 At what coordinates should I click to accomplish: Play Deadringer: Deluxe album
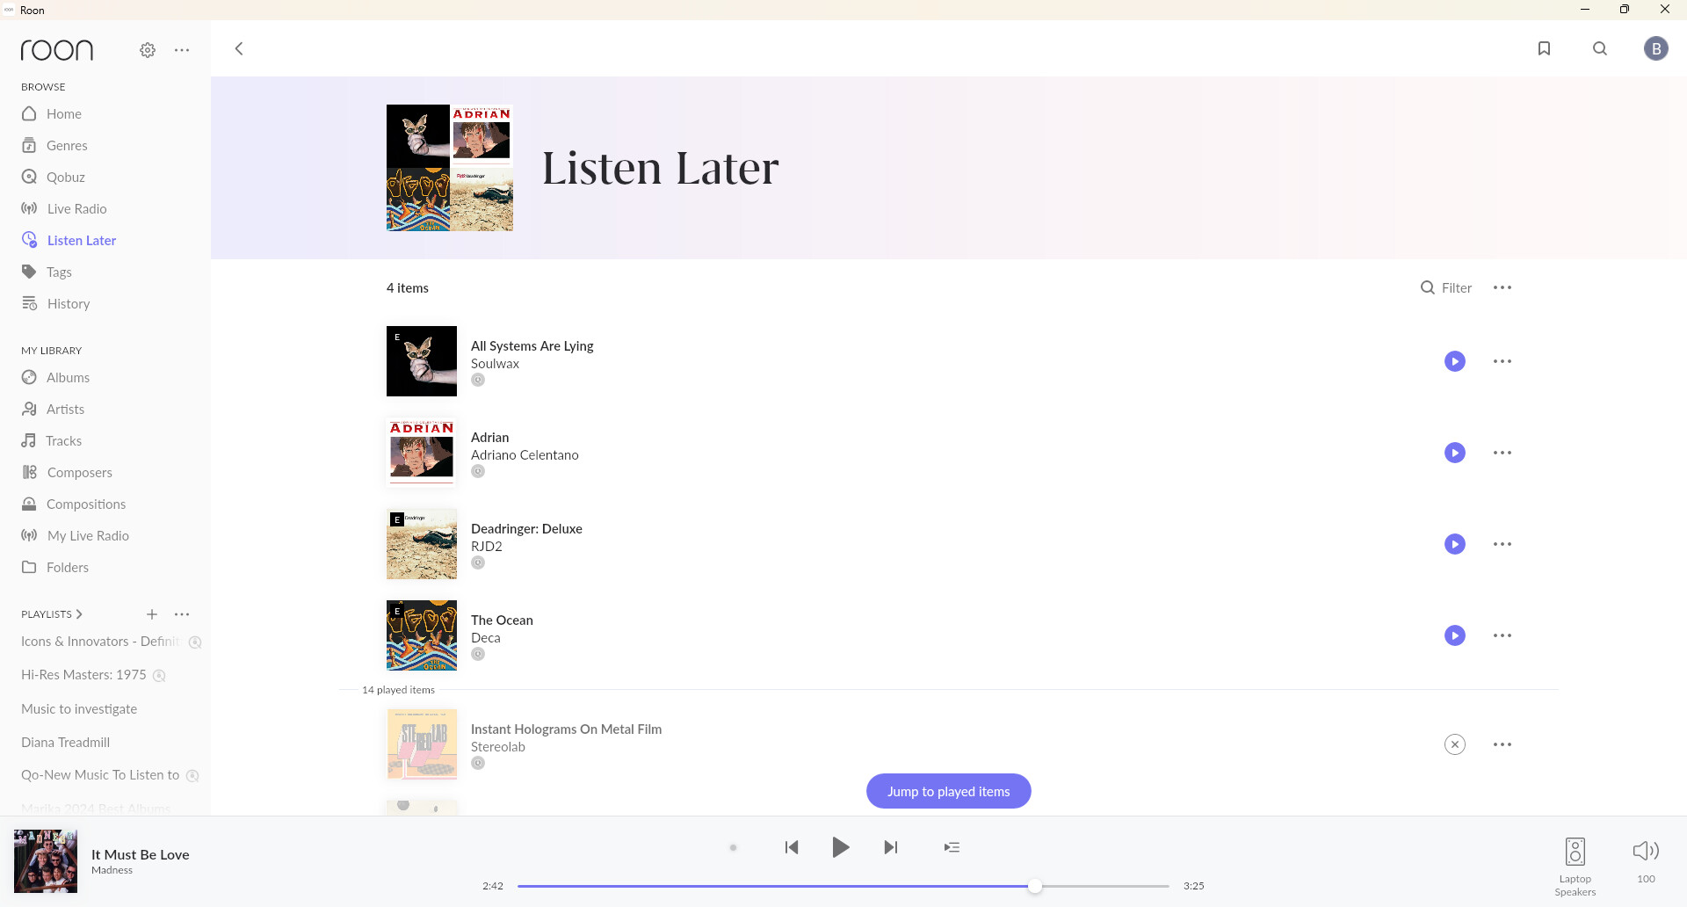(x=1455, y=544)
